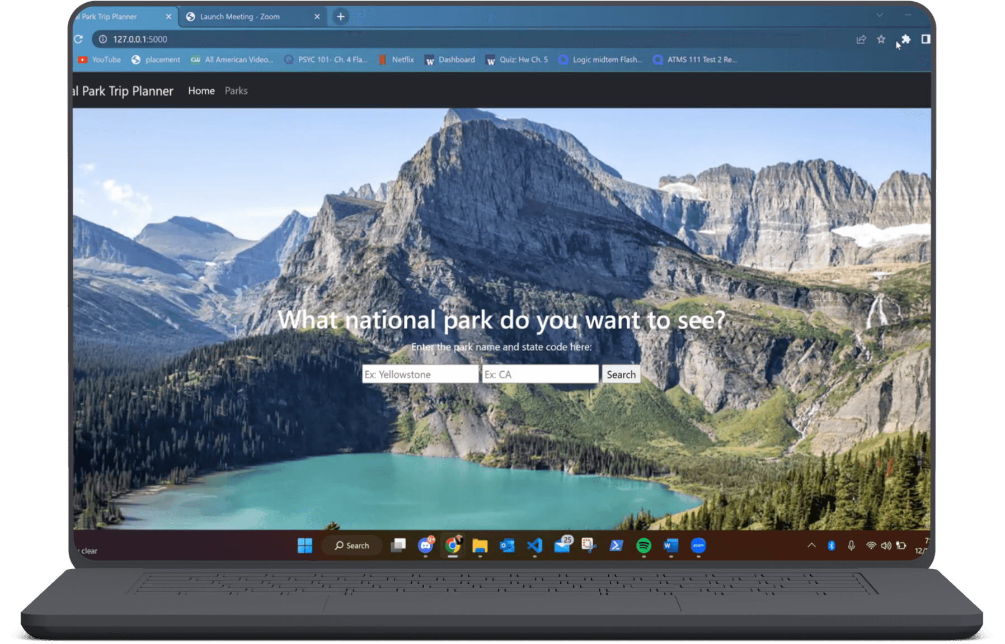The width and height of the screenshot is (1005, 644).
Task: Switch to the Launch Meeting - Zoom tab
Action: click(x=241, y=17)
